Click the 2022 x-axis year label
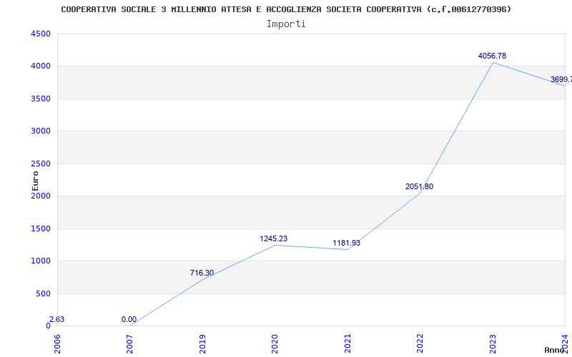This screenshot has width=572, height=357. coord(420,344)
